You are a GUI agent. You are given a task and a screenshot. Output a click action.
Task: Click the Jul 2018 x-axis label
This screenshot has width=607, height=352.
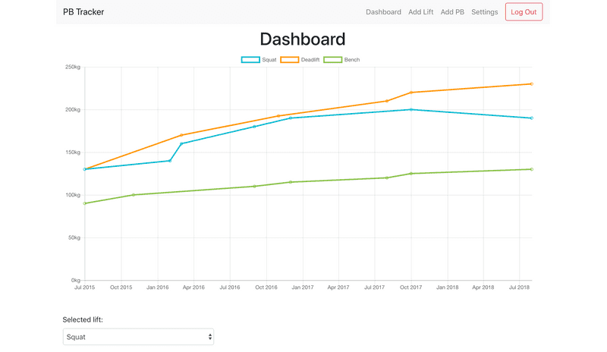pyautogui.click(x=519, y=288)
